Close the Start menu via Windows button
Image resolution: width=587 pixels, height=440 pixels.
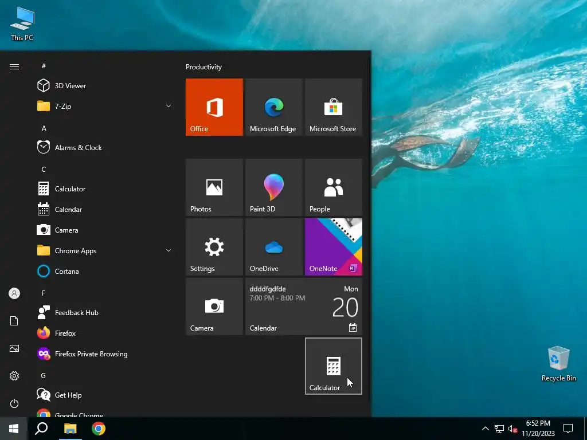(14, 429)
